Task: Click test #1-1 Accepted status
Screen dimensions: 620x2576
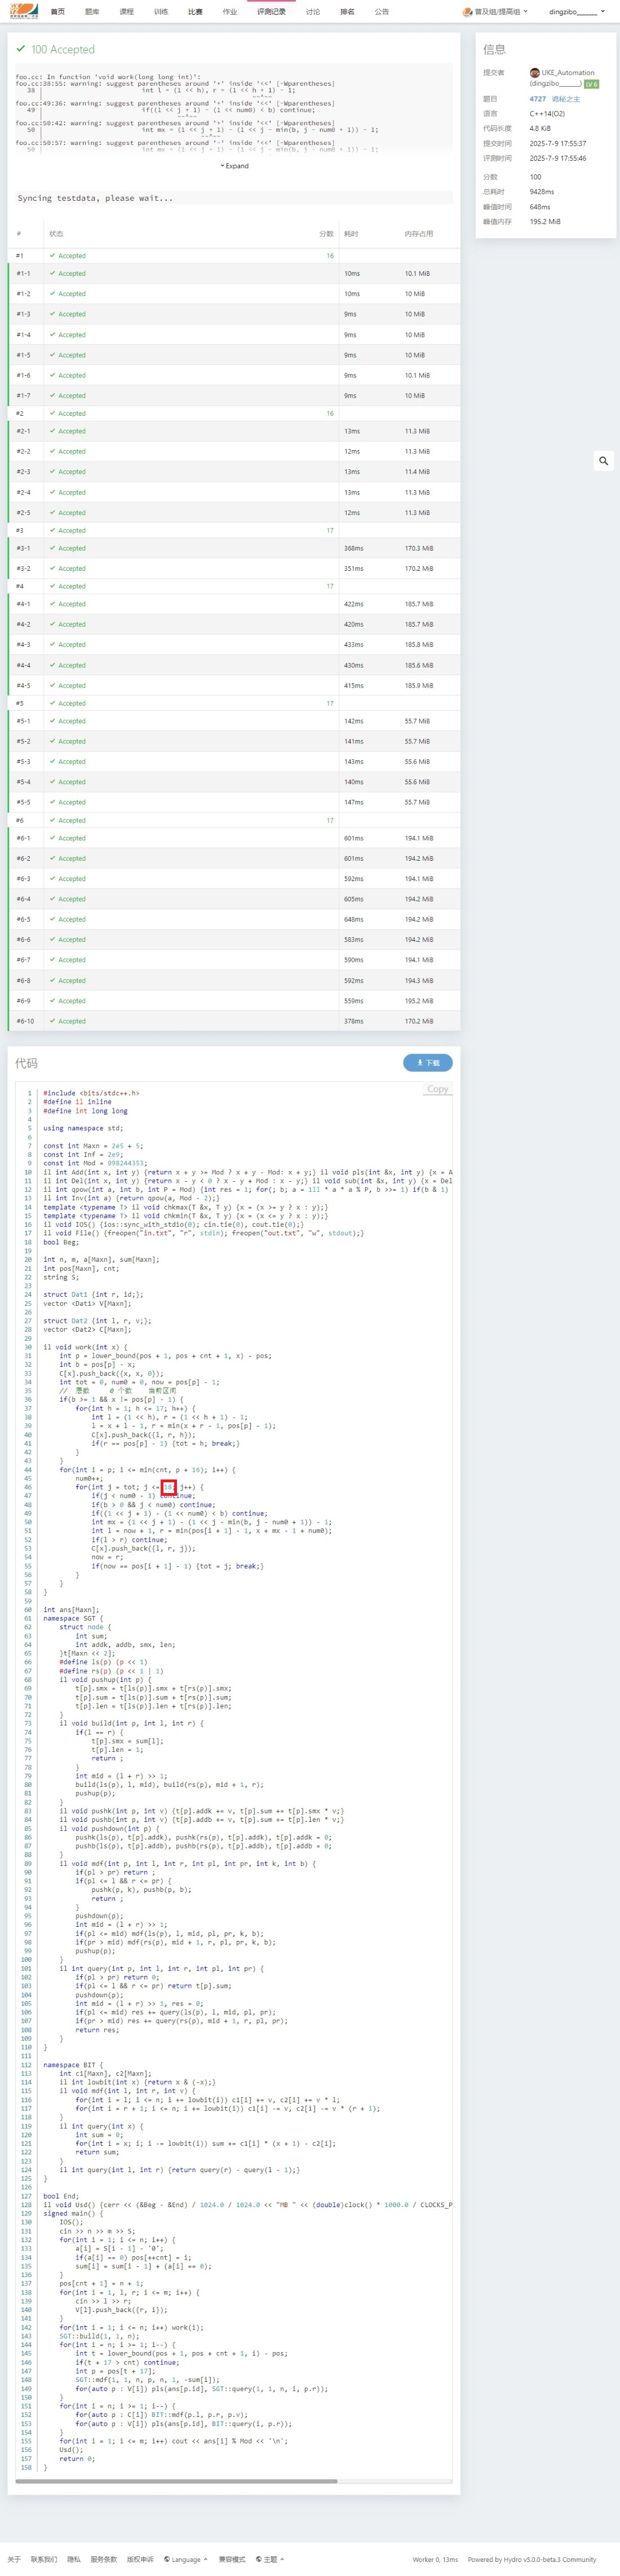Action: (x=68, y=273)
